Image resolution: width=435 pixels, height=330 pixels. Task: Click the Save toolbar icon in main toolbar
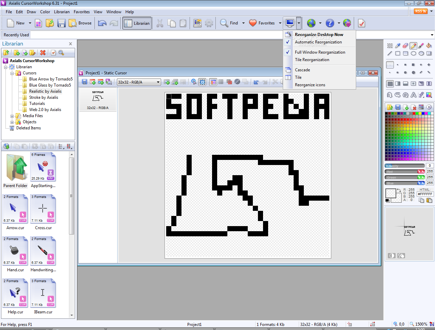pos(61,23)
